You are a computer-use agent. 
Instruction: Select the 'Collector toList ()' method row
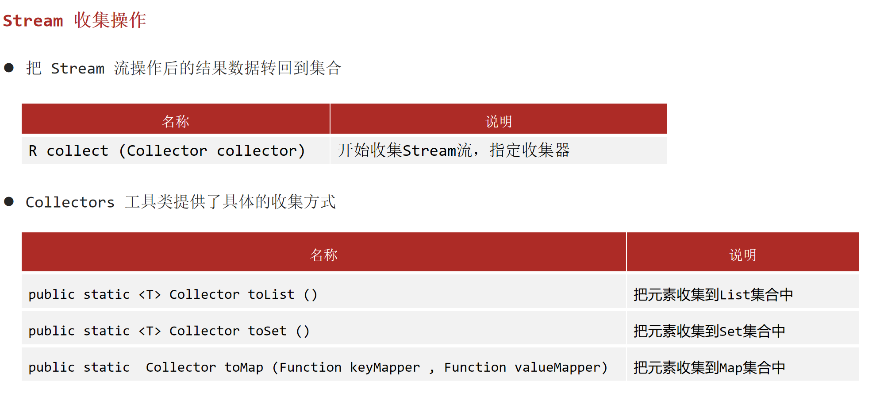(324, 291)
